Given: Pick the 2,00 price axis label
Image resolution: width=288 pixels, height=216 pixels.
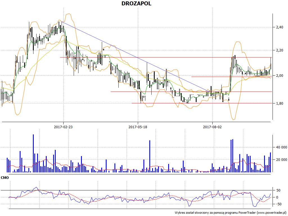Looking at the screenshot, I should (280, 75).
